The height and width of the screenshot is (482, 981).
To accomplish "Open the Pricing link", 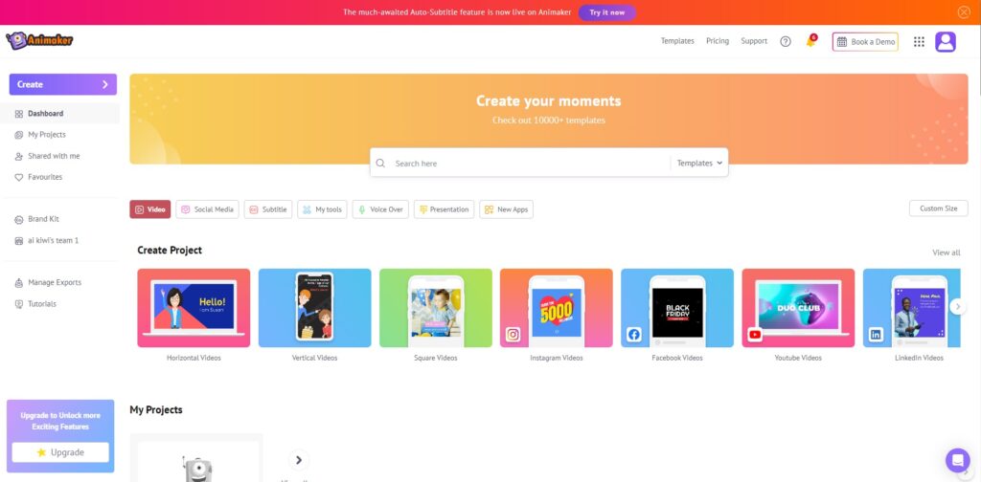I will (718, 41).
